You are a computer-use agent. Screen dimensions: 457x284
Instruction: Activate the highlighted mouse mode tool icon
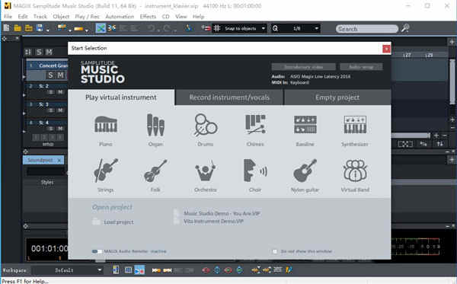[x=101, y=28]
